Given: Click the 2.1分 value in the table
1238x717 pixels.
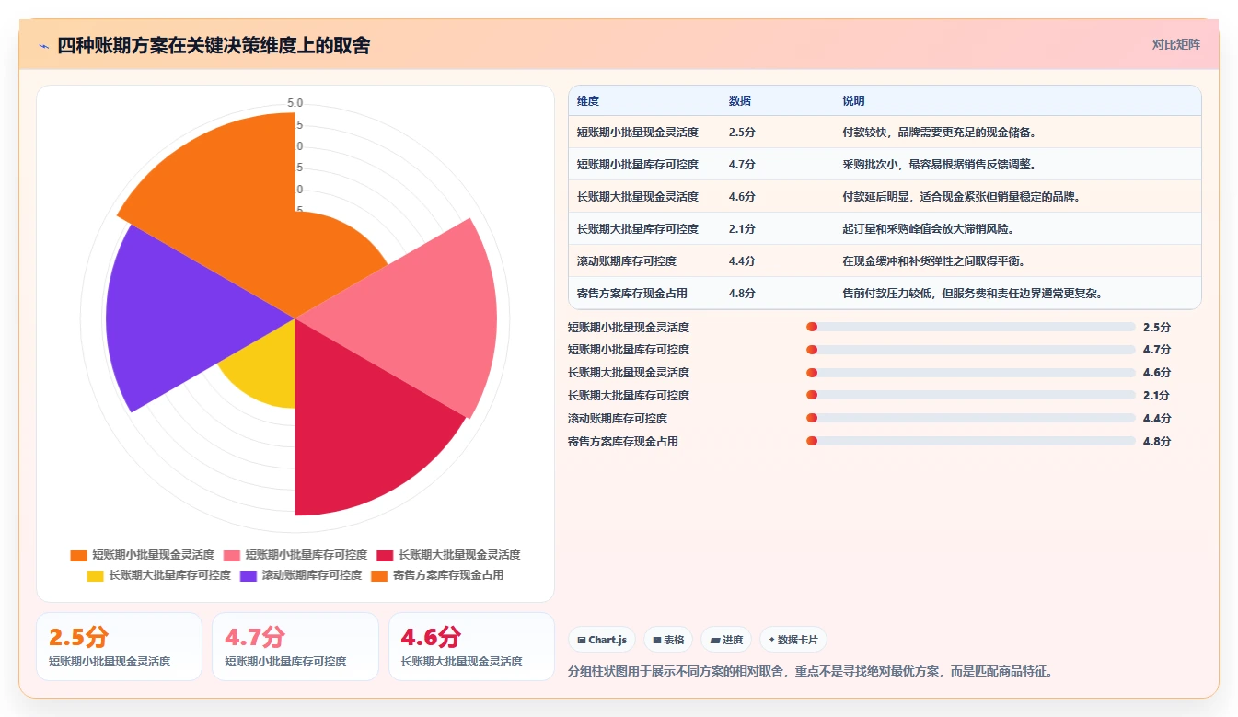Looking at the screenshot, I should tap(742, 229).
